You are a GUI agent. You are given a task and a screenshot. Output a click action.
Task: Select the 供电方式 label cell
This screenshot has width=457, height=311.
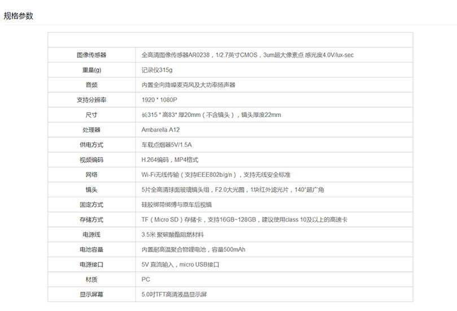[91, 145]
